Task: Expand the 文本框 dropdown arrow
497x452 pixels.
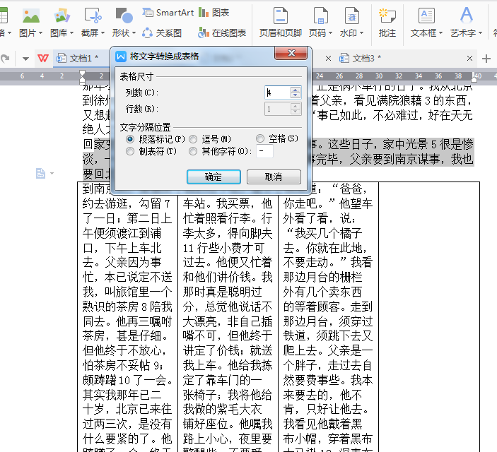Action: pos(440,33)
